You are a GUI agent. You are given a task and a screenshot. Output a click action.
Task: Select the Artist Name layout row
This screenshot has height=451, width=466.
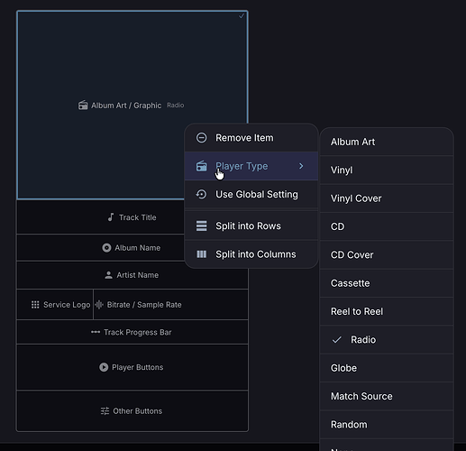132,275
